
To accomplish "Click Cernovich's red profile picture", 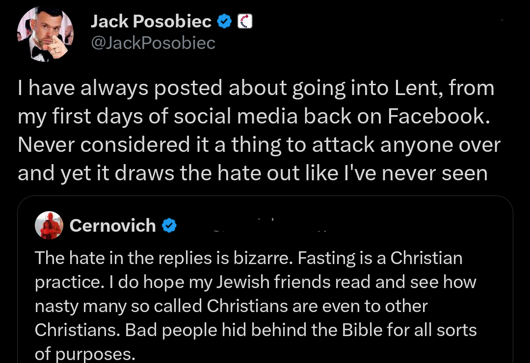I will pos(49,225).
